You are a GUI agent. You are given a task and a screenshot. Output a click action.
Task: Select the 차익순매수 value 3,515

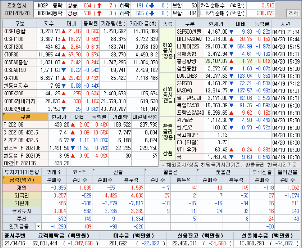point(268,5)
